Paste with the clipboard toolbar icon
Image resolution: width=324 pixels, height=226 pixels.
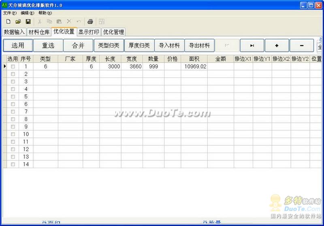click(x=59, y=21)
